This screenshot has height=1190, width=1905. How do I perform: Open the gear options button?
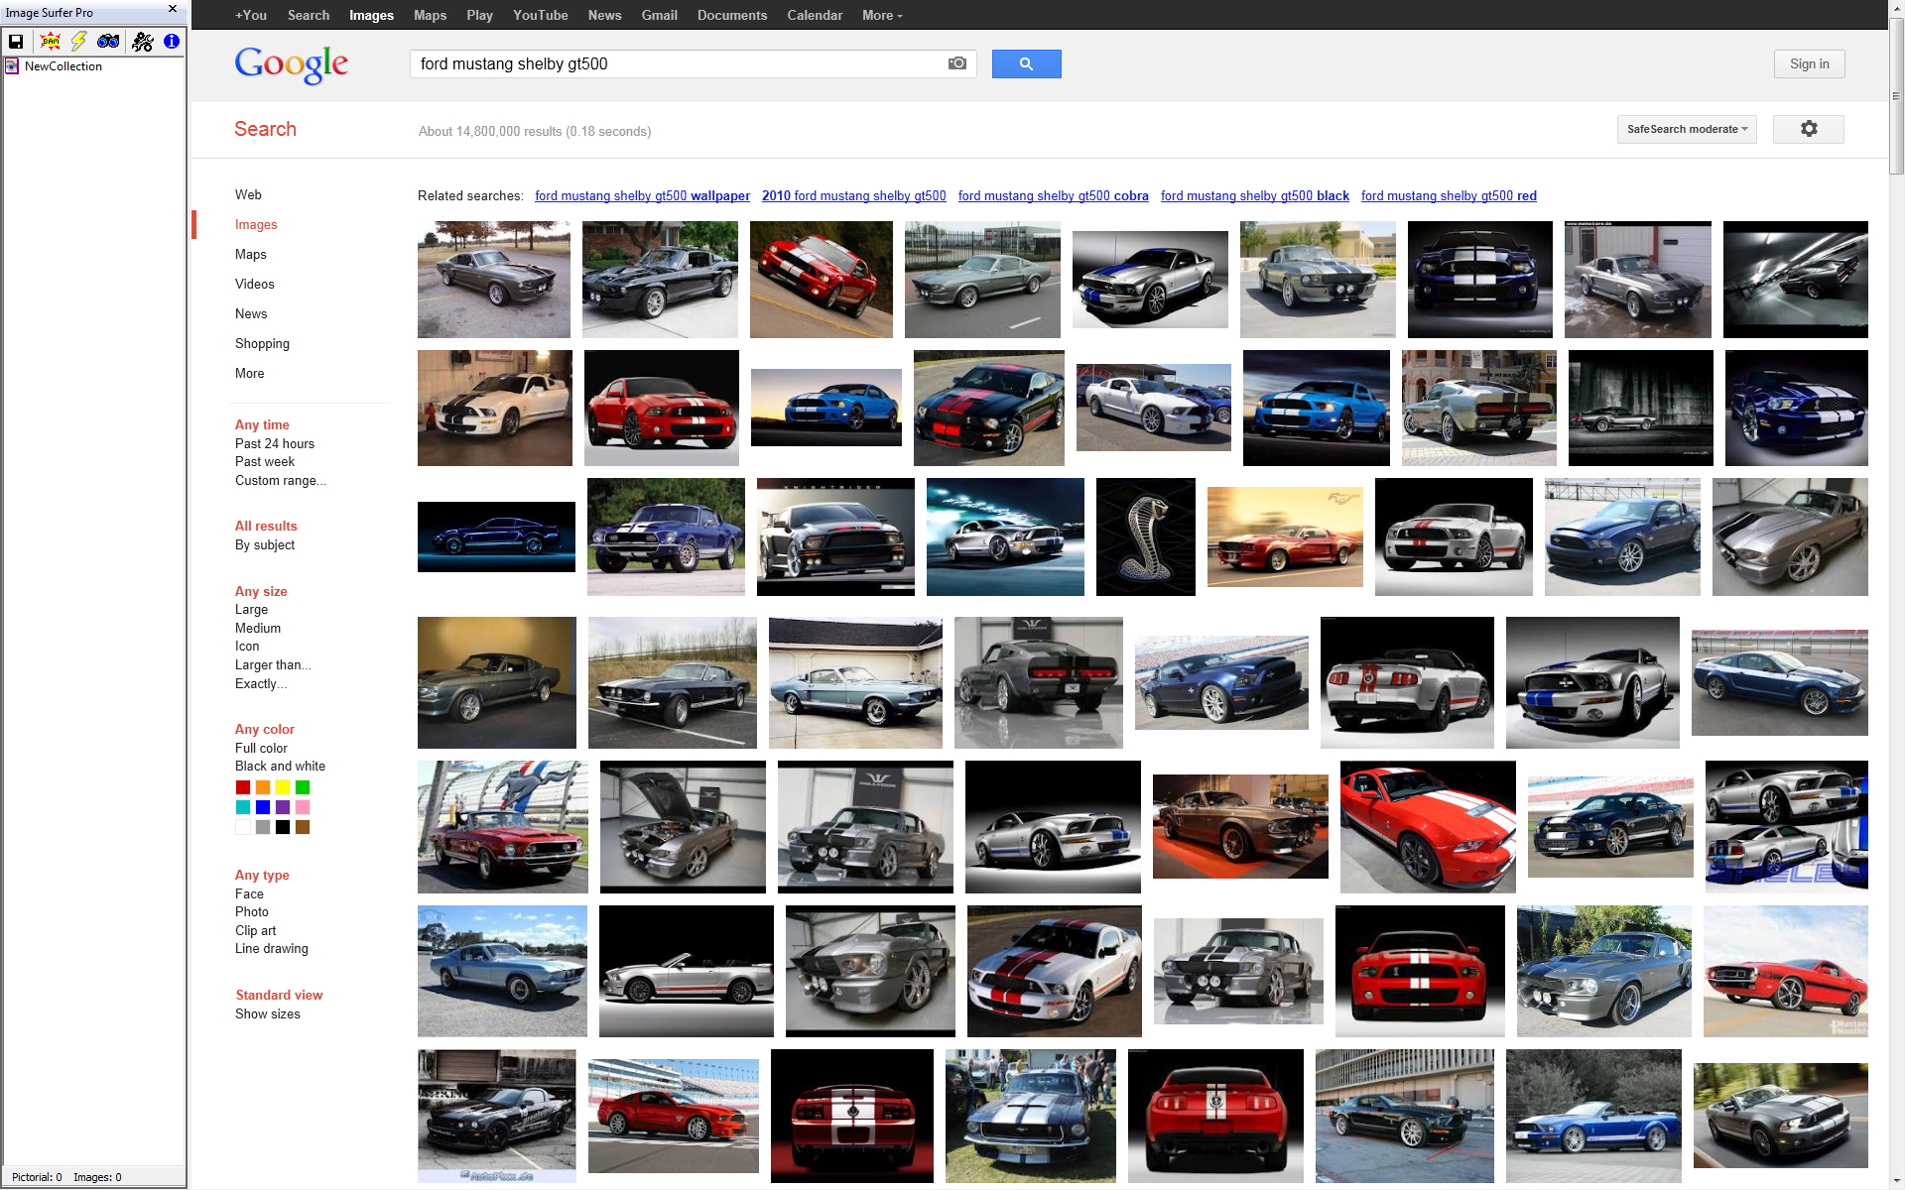pos(1808,129)
